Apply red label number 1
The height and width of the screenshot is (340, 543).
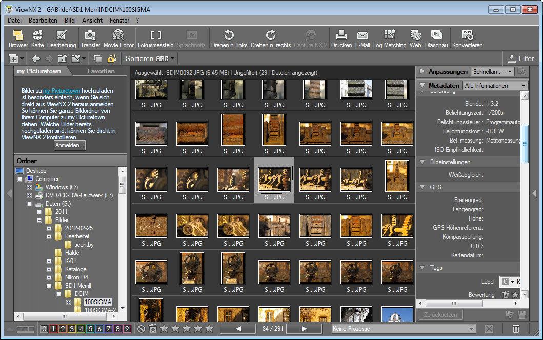[53, 329]
